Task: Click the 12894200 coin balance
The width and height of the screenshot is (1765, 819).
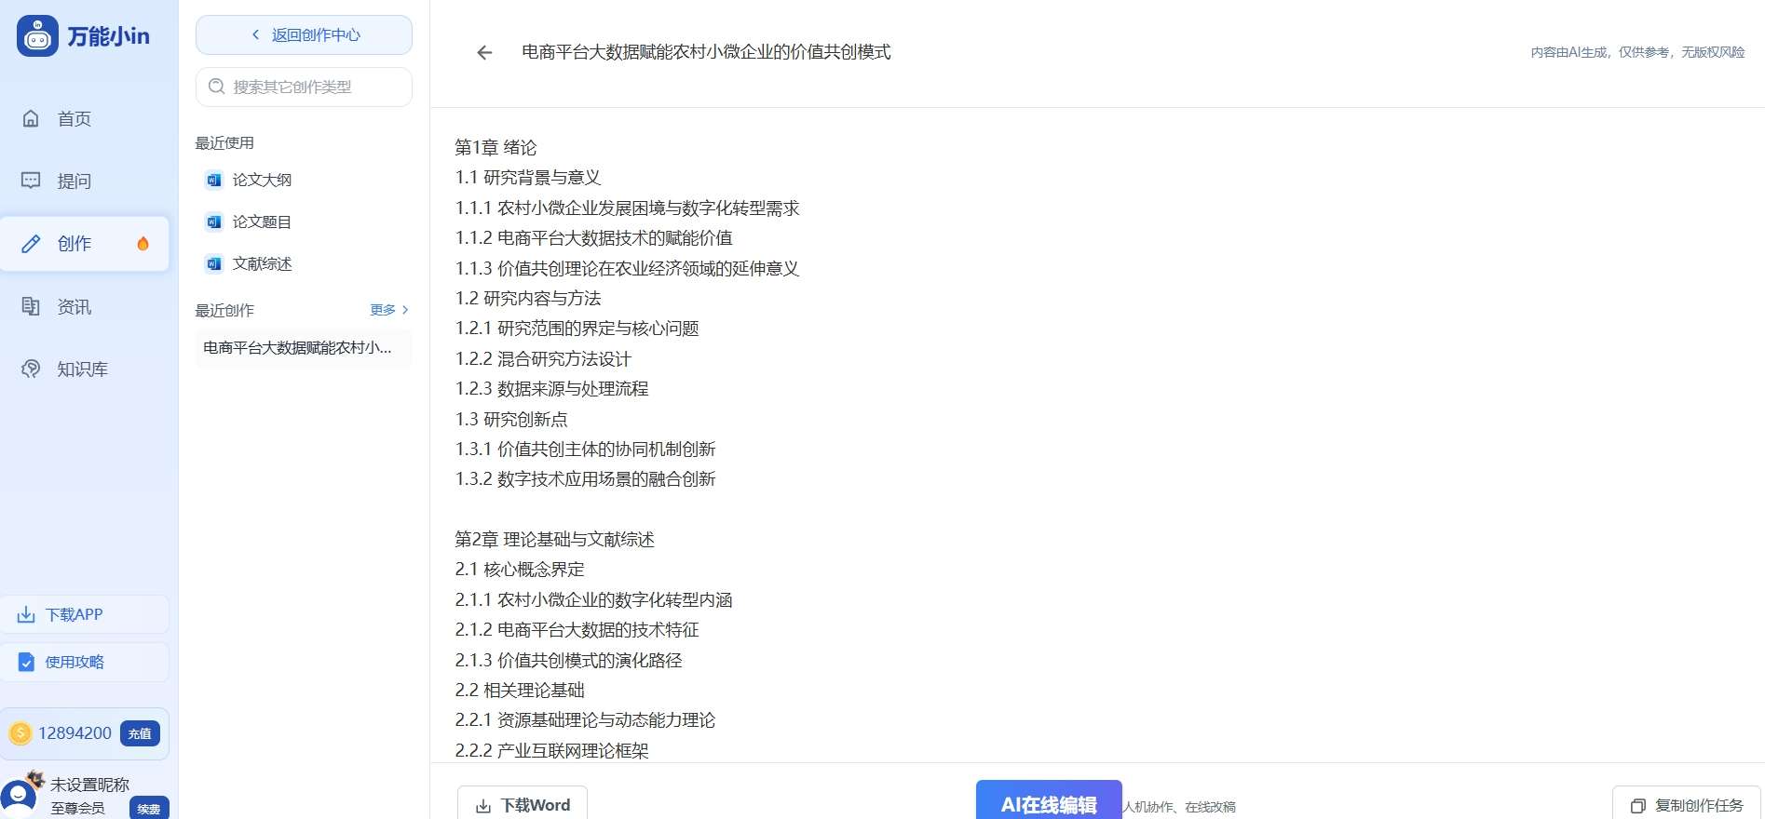Action: coord(75,733)
